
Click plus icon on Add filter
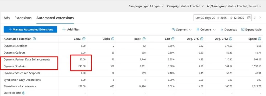coord(64,29)
